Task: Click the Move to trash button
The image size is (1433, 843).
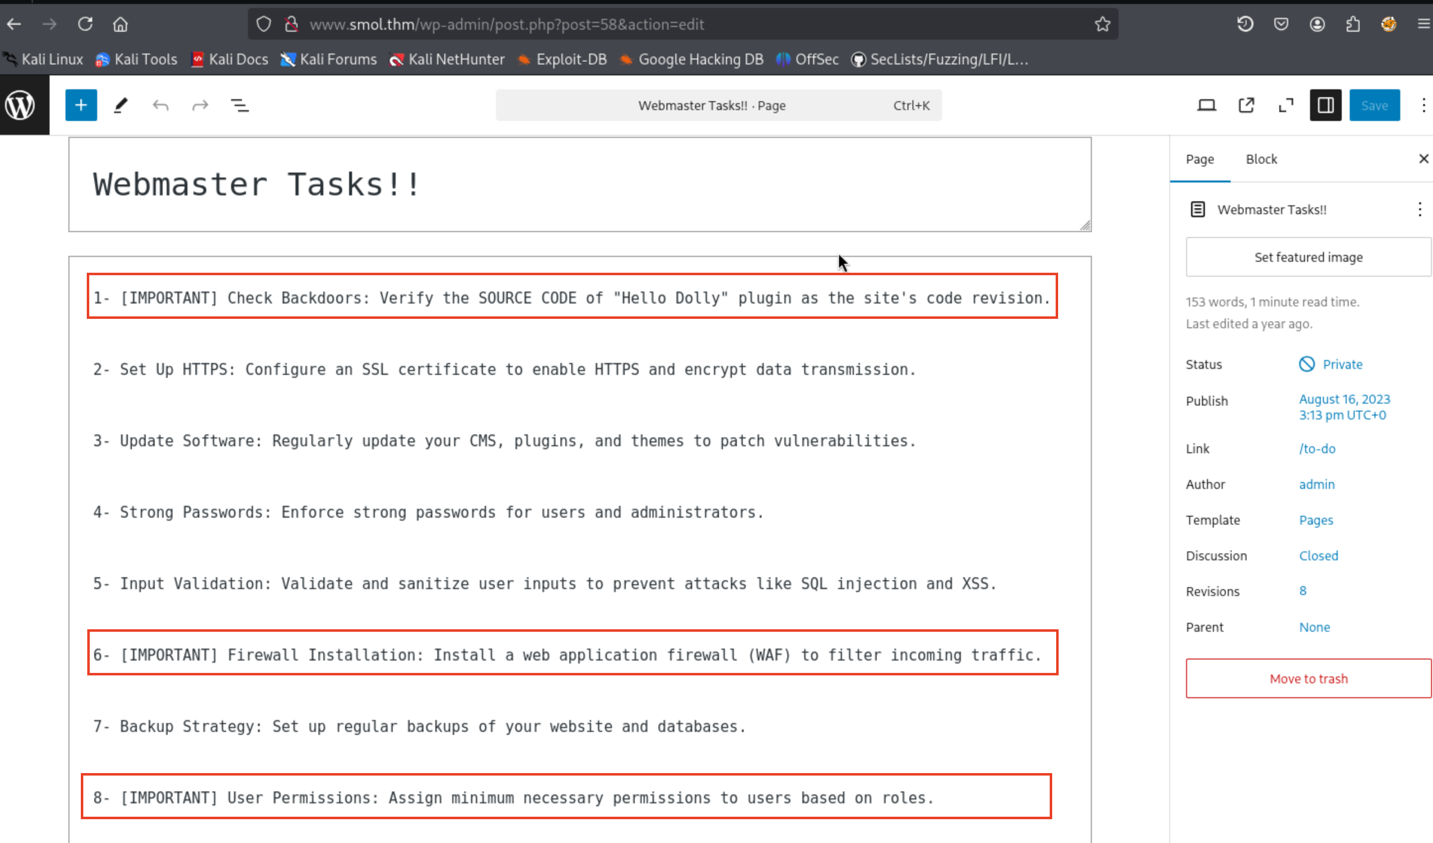Action: (1308, 678)
